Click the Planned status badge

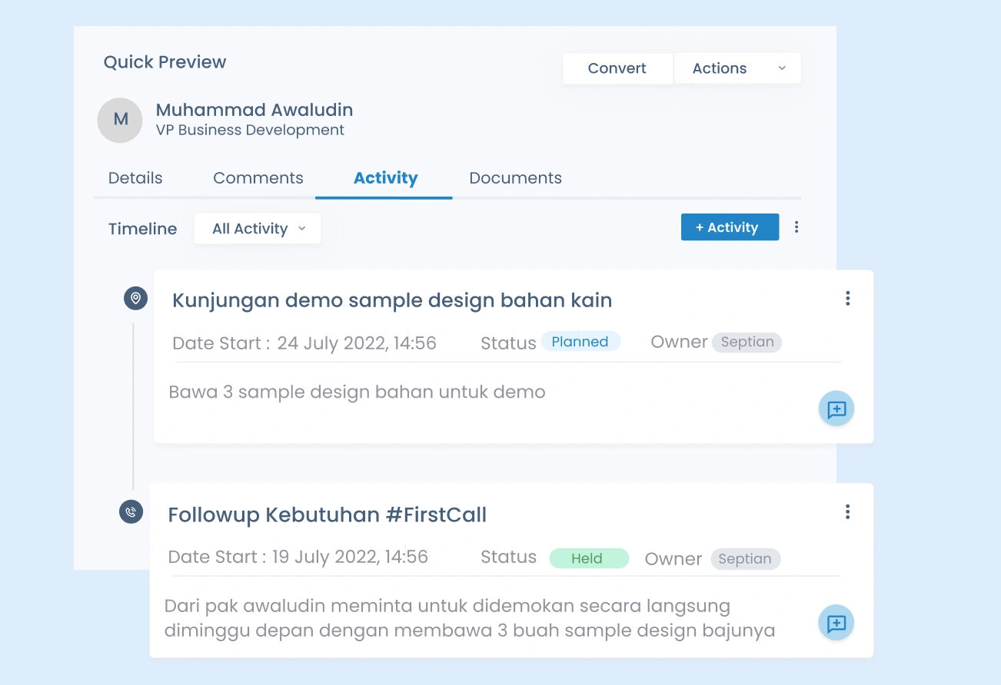pyautogui.click(x=580, y=342)
